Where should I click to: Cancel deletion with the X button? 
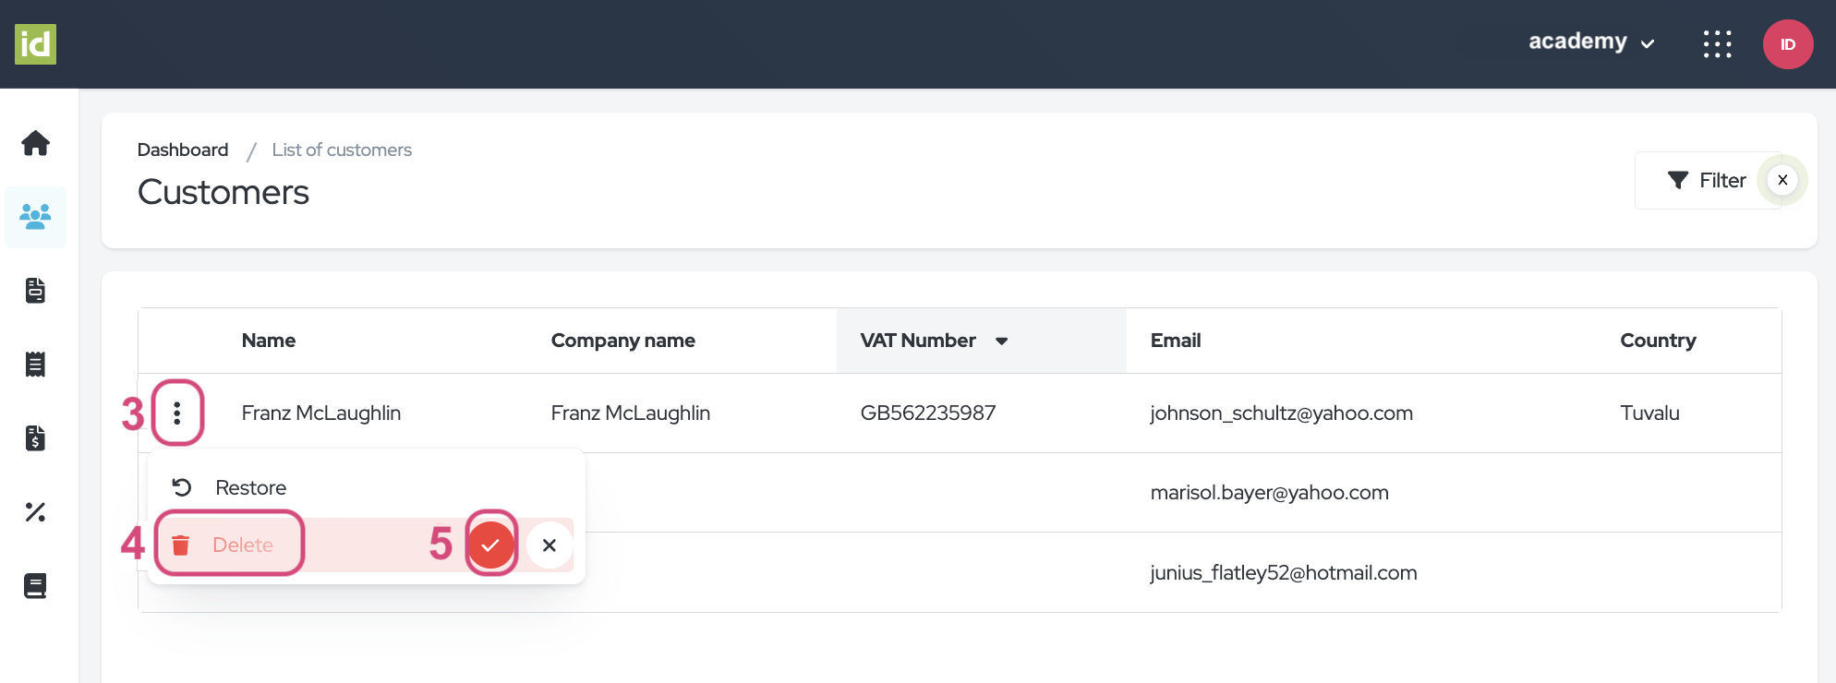(x=550, y=545)
